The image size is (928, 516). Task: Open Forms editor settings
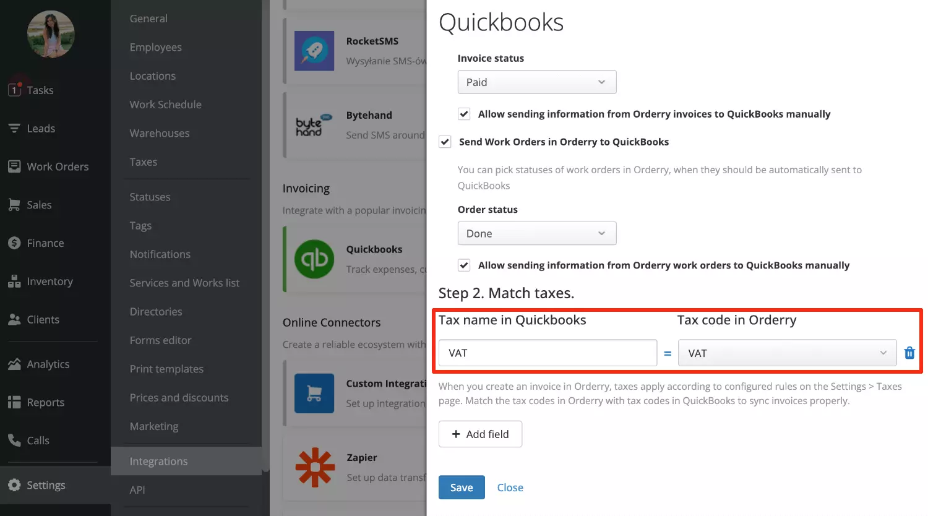tap(161, 340)
